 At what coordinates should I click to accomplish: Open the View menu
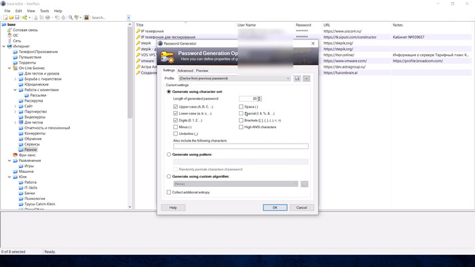pyautogui.click(x=31, y=11)
